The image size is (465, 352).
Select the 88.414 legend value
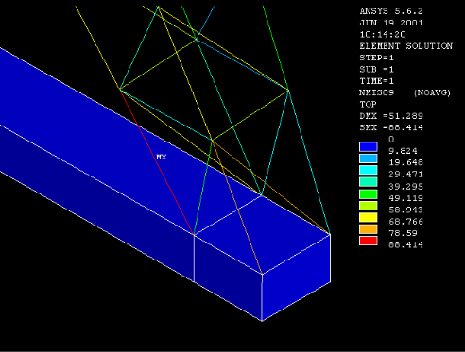[x=405, y=244]
